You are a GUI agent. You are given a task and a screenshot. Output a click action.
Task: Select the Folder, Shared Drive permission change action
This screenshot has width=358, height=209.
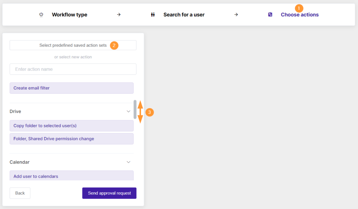click(71, 139)
